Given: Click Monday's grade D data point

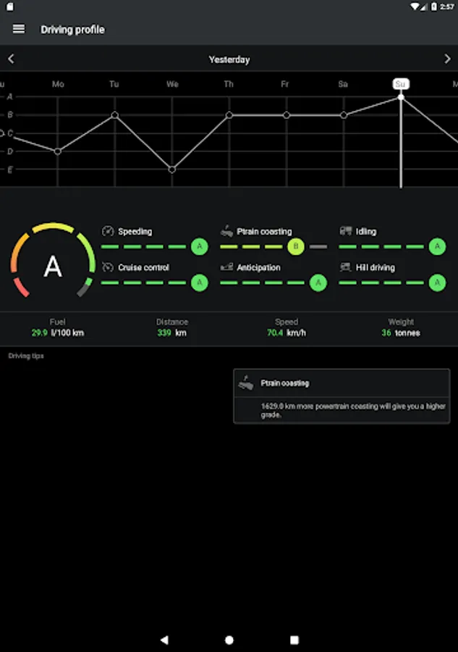Looking at the screenshot, I should [x=58, y=151].
